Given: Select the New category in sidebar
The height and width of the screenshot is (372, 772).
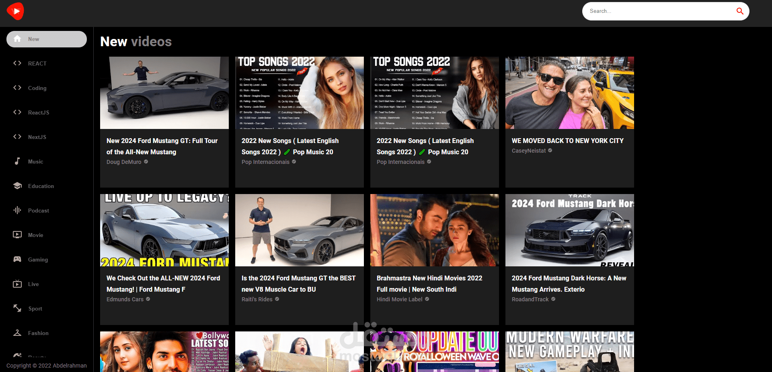Looking at the screenshot, I should [47, 39].
